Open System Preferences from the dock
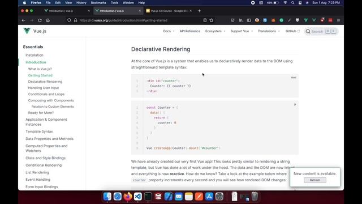Image resolution: width=362 pixels, height=204 pixels. pyautogui.click(x=219, y=197)
